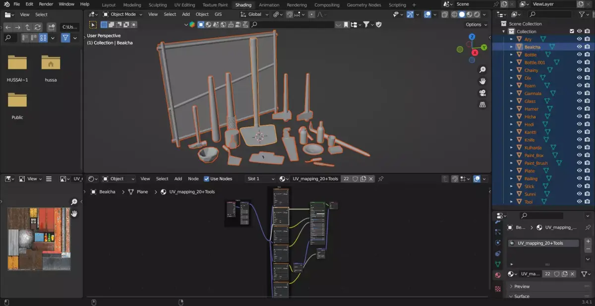Unlink material with X in node header

pos(371,179)
